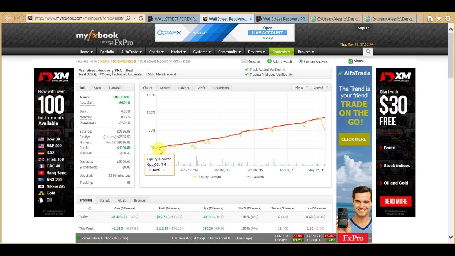Click info icon beside Trading Privileges Verified
The image size is (455, 256).
point(290,75)
